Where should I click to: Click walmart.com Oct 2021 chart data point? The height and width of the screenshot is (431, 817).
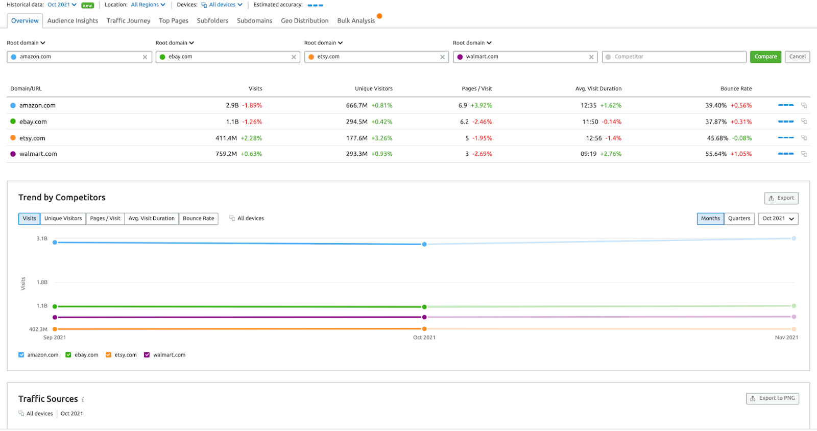(424, 317)
